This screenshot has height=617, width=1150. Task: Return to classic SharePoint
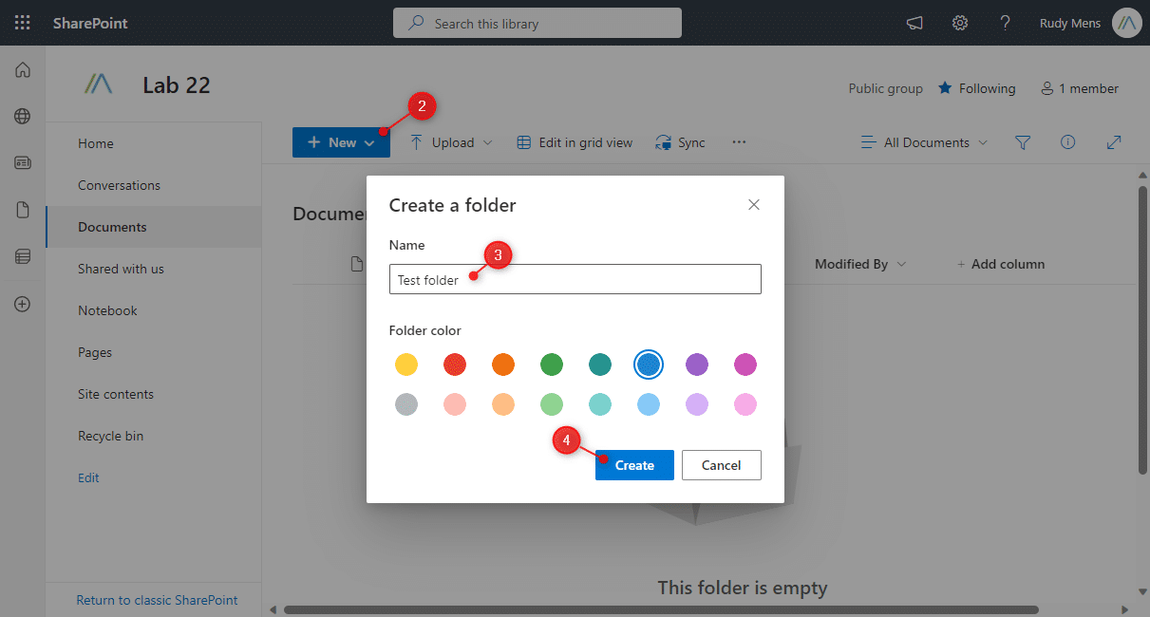pos(157,599)
